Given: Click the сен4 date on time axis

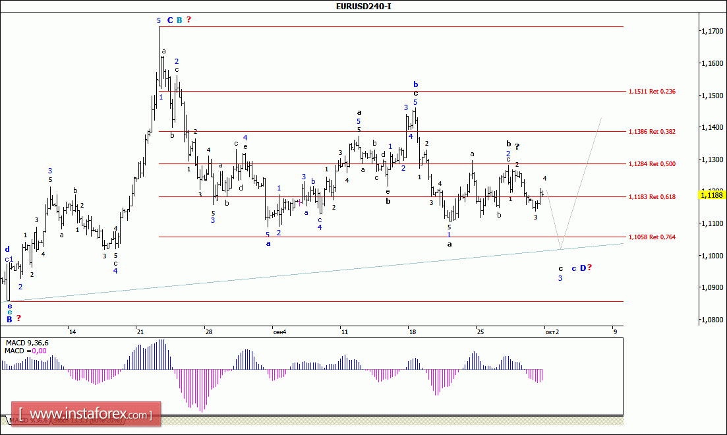Looking at the screenshot, I should click(279, 332).
